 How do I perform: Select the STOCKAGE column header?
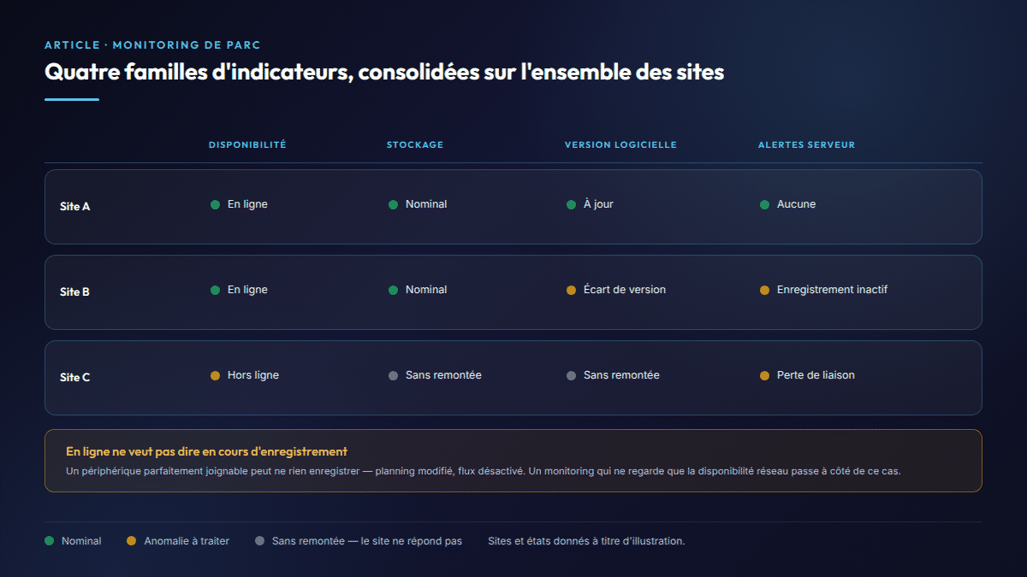click(x=415, y=145)
